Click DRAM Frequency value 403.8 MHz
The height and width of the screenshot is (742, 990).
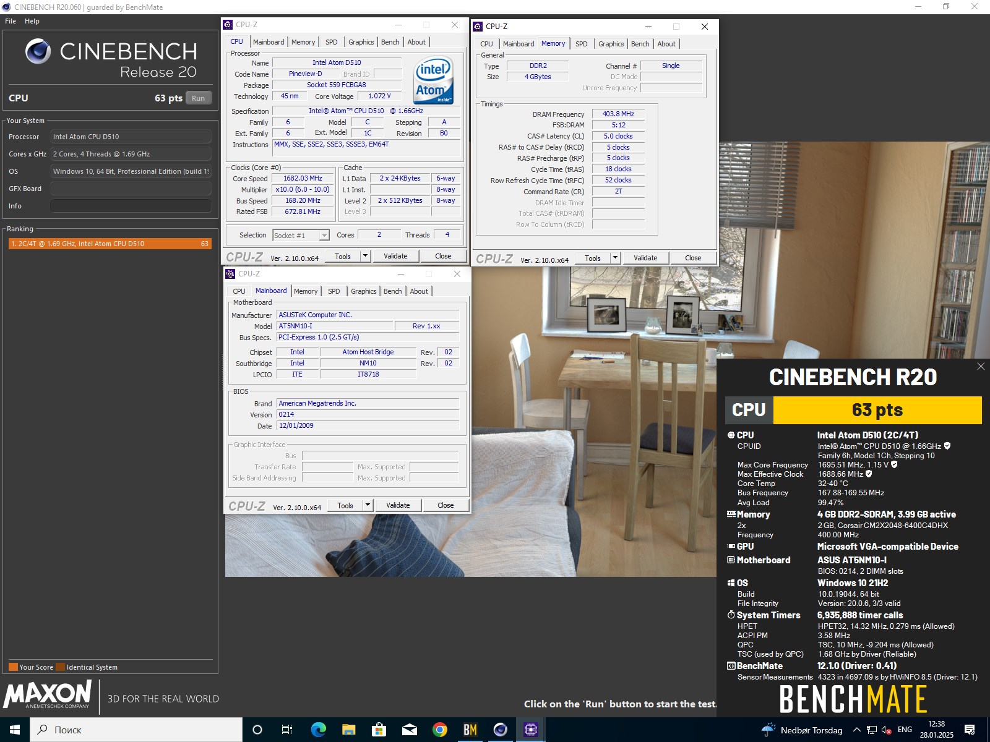618,114
